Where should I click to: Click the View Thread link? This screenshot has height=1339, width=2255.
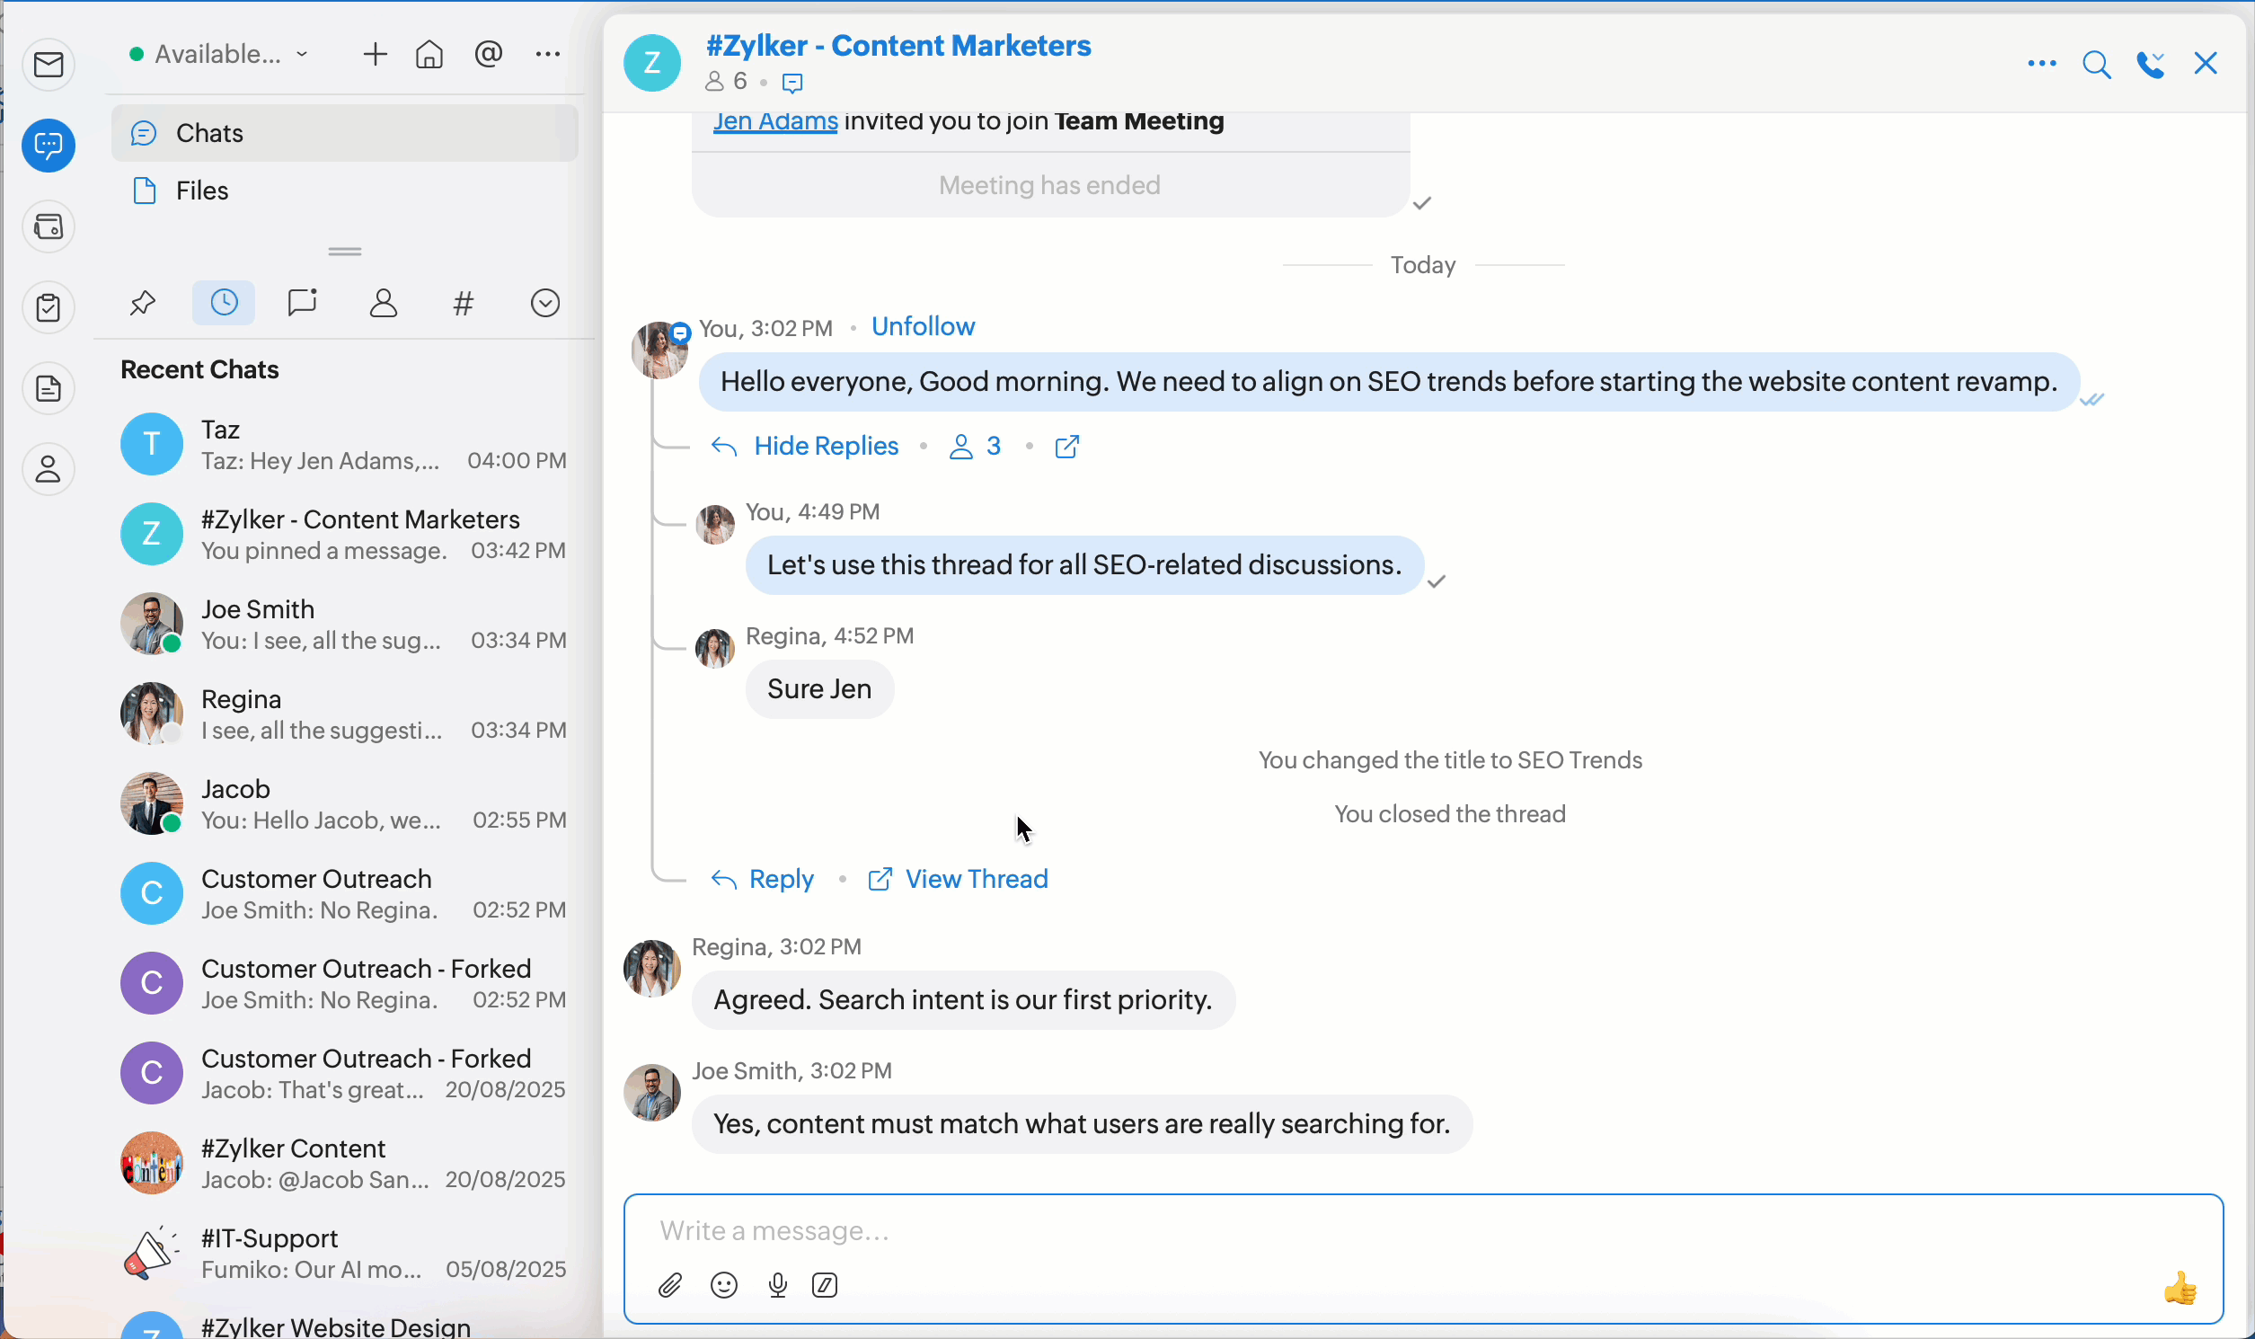[x=976, y=879]
